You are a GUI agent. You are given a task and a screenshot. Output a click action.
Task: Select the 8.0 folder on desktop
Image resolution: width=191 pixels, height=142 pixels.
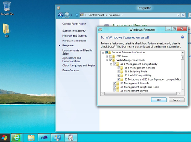(6, 30)
